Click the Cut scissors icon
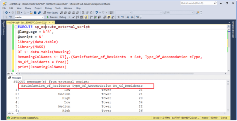237x121 pixels. pyautogui.click(x=83, y=13)
